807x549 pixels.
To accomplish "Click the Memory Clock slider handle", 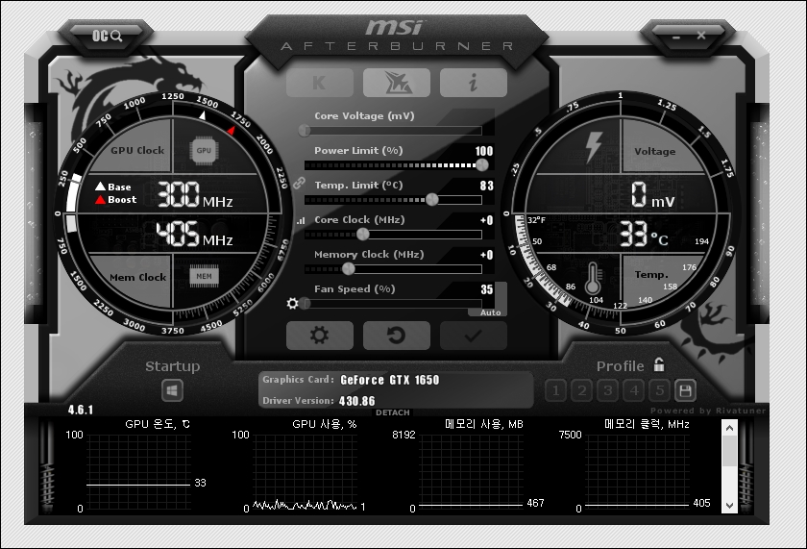I will pyautogui.click(x=349, y=269).
